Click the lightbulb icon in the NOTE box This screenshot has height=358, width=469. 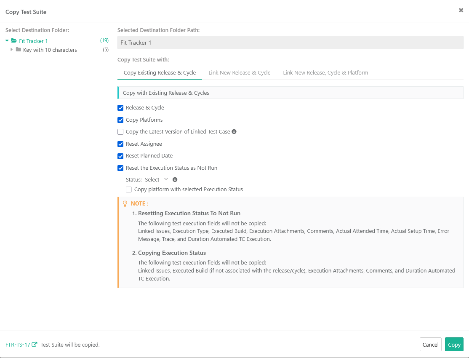pos(125,203)
